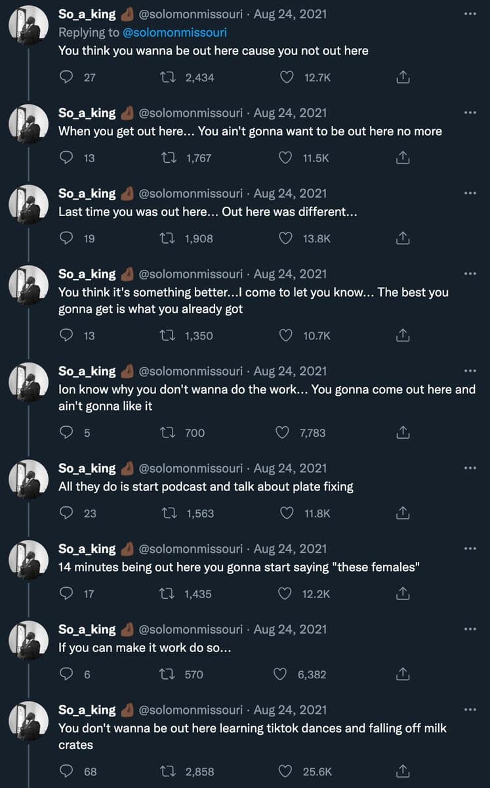Screen dimensions: 490x788
Task: Share the "you not out here" tweet
Action: point(403,77)
